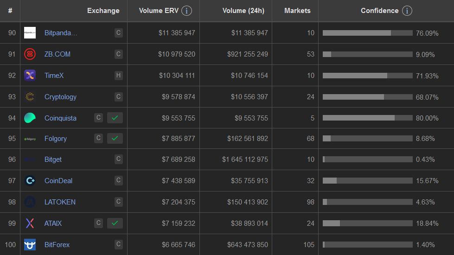Image resolution: width=454 pixels, height=255 pixels.
Task: Click the C badge on Bitget row
Action: pyautogui.click(x=118, y=159)
